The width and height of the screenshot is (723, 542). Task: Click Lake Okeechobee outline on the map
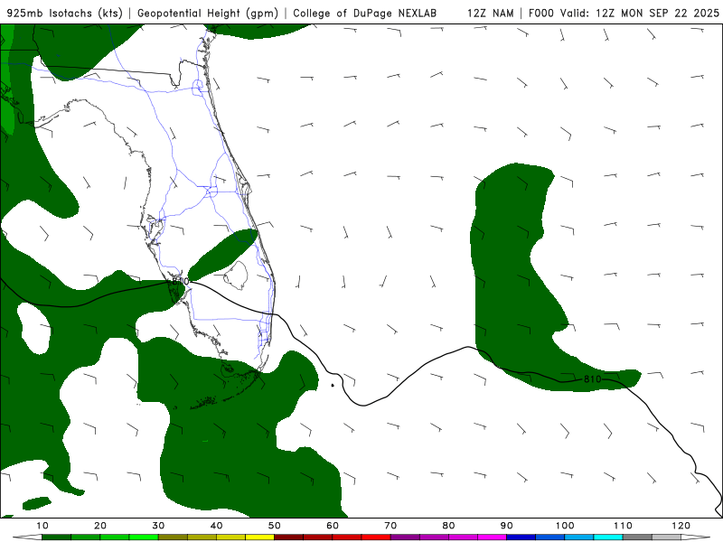[x=236, y=276]
